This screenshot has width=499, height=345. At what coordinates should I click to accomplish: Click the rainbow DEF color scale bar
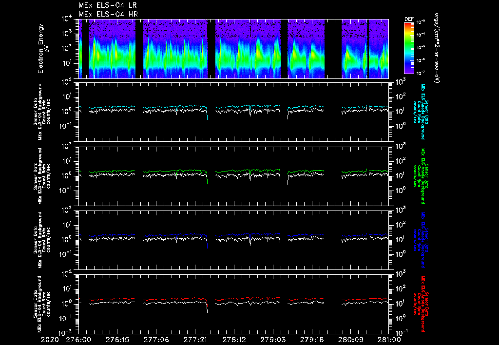409,48
